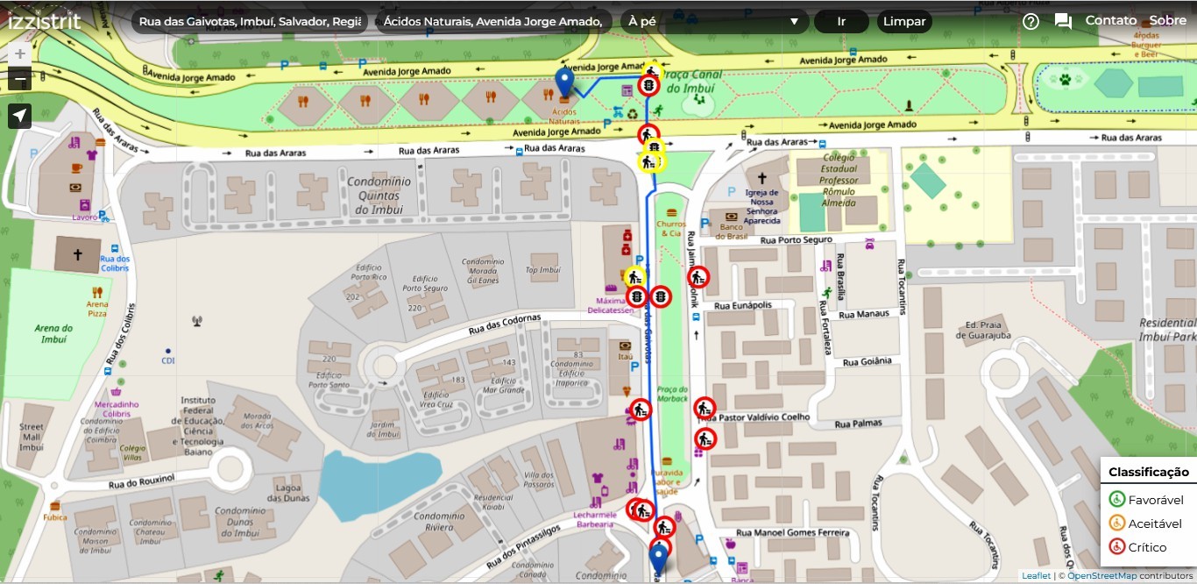
Task: Click the yellow marker above Máxima Delicatessen
Action: pyautogui.click(x=634, y=277)
